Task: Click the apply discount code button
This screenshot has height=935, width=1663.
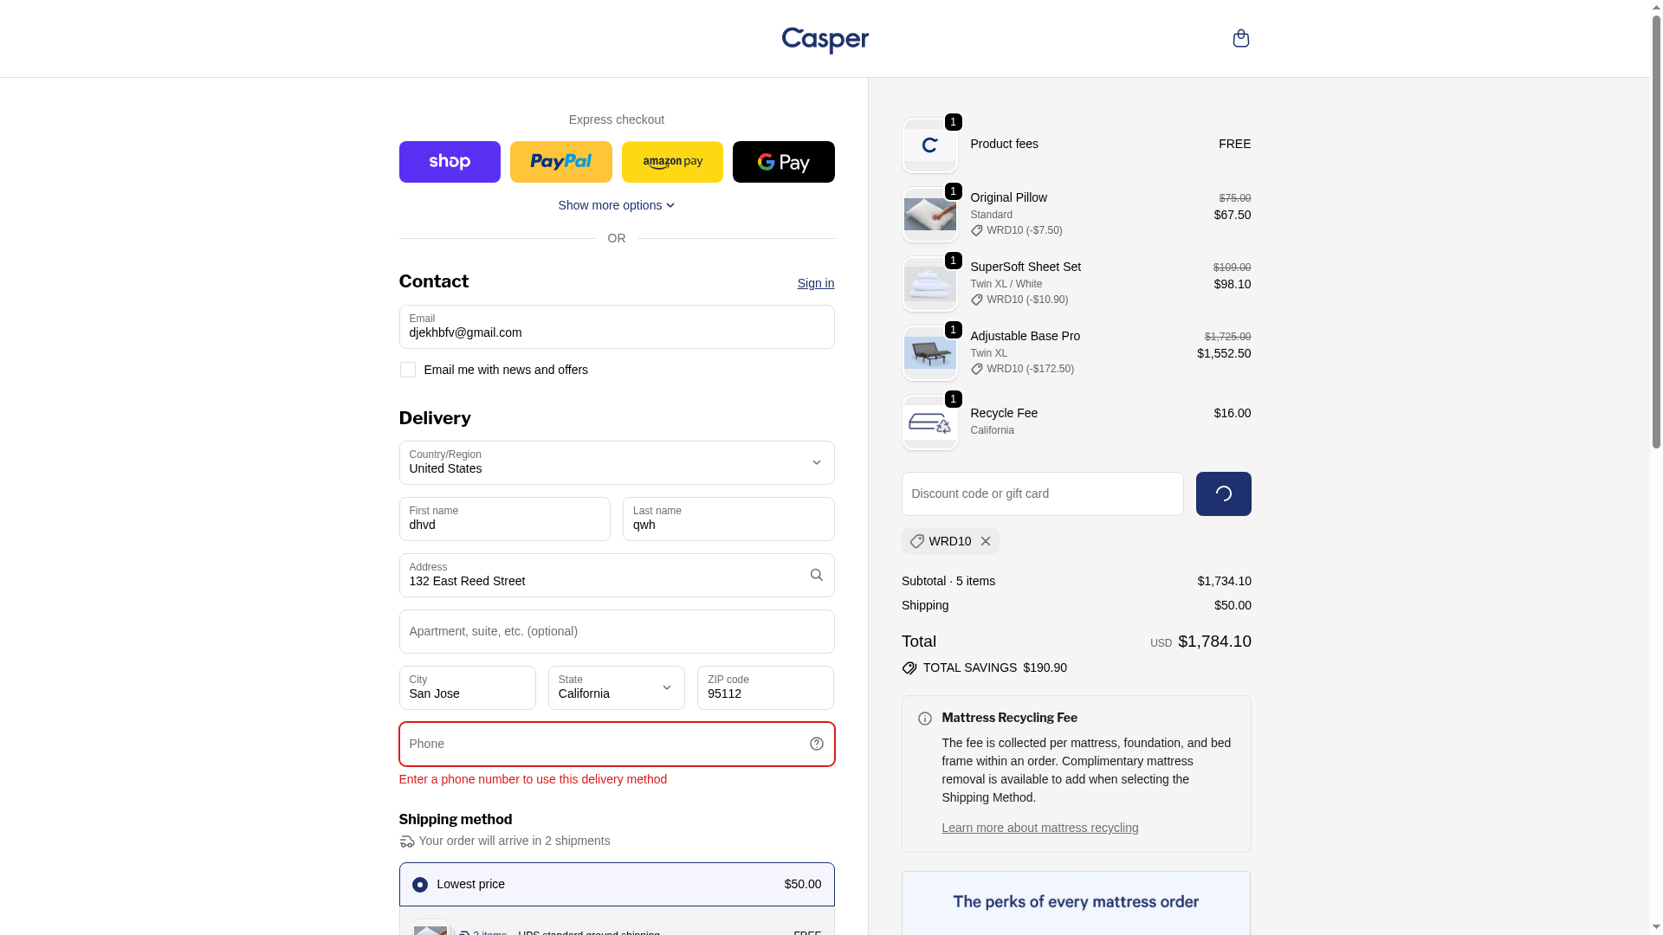Action: [1223, 493]
